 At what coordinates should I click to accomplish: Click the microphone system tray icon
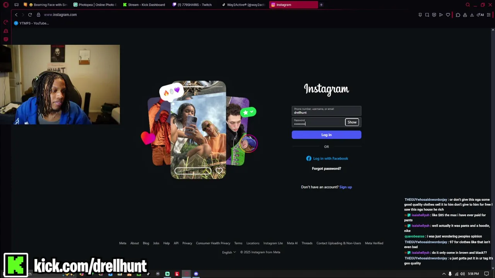(x=450, y=274)
